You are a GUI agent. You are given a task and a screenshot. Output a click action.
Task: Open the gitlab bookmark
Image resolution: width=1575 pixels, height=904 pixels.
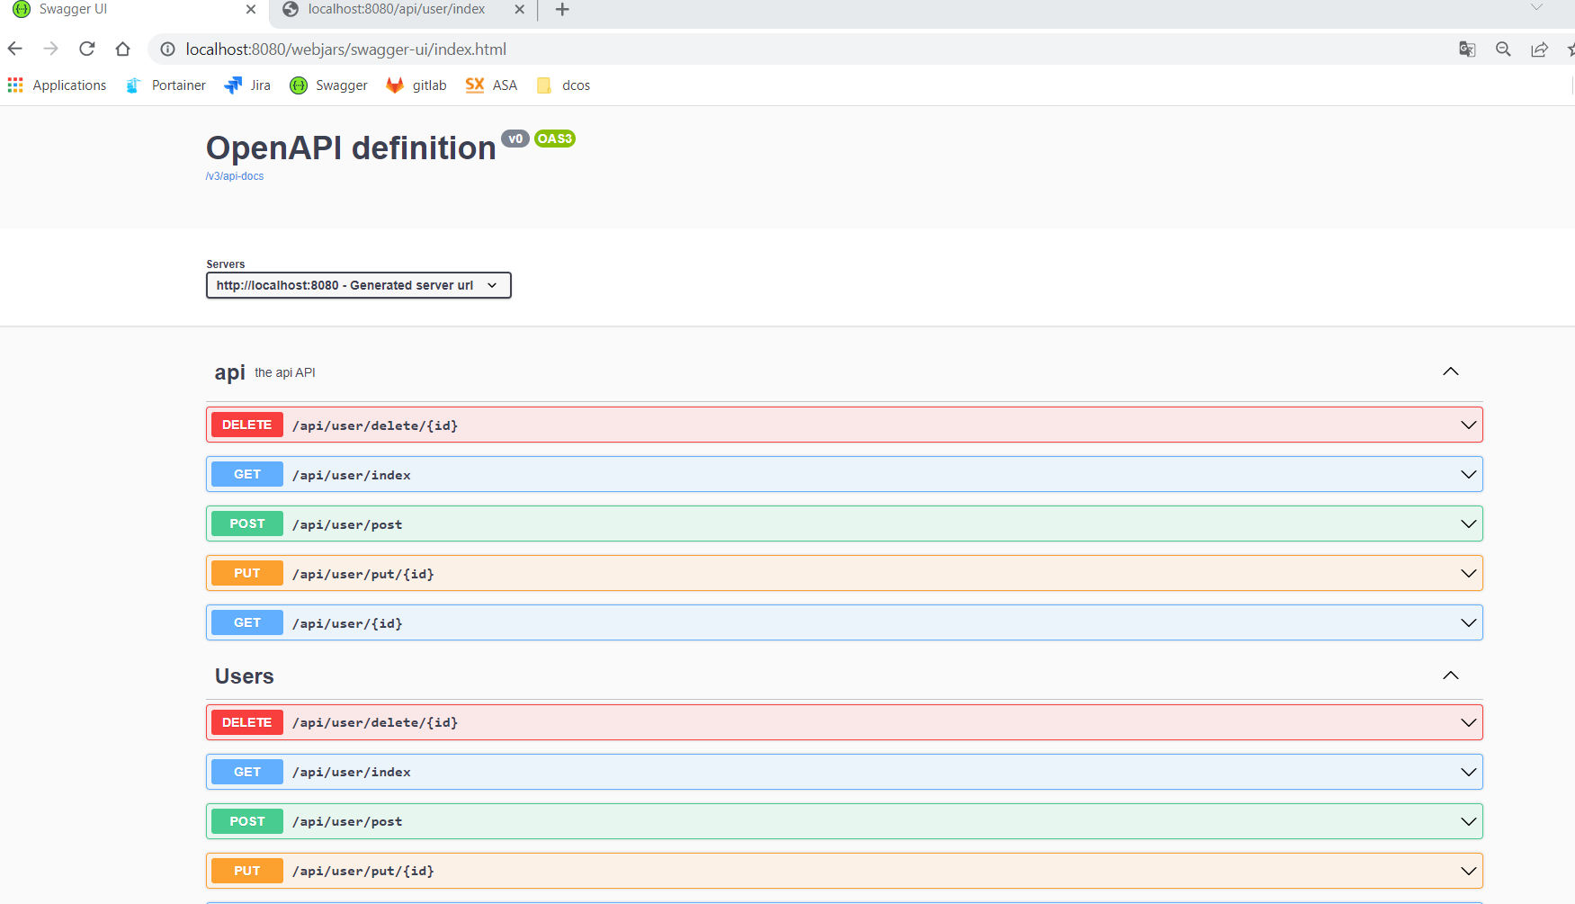coord(416,85)
